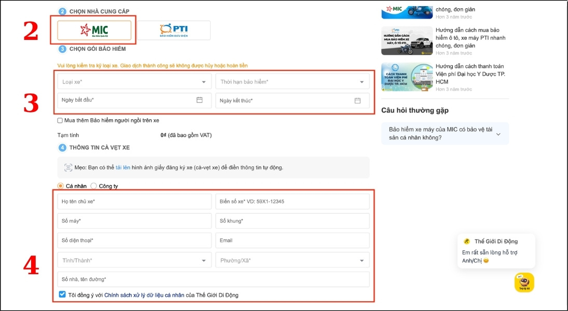Click the Ngày kết thúc date field
Viewport: 568px width, 311px height.
tap(293, 101)
